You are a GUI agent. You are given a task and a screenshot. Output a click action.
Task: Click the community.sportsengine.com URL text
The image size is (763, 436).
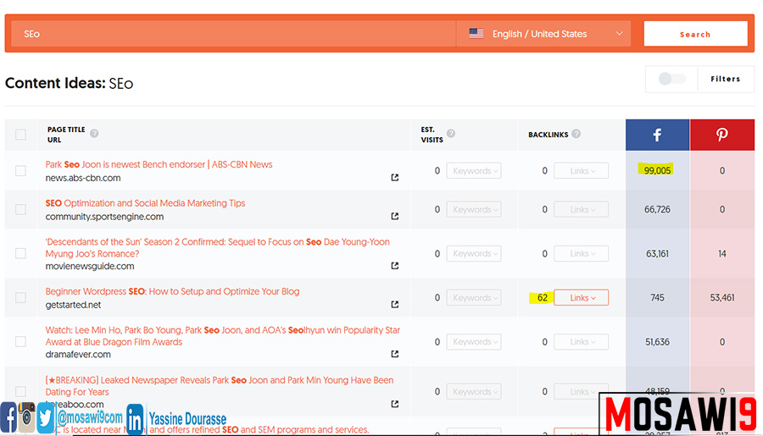point(104,216)
